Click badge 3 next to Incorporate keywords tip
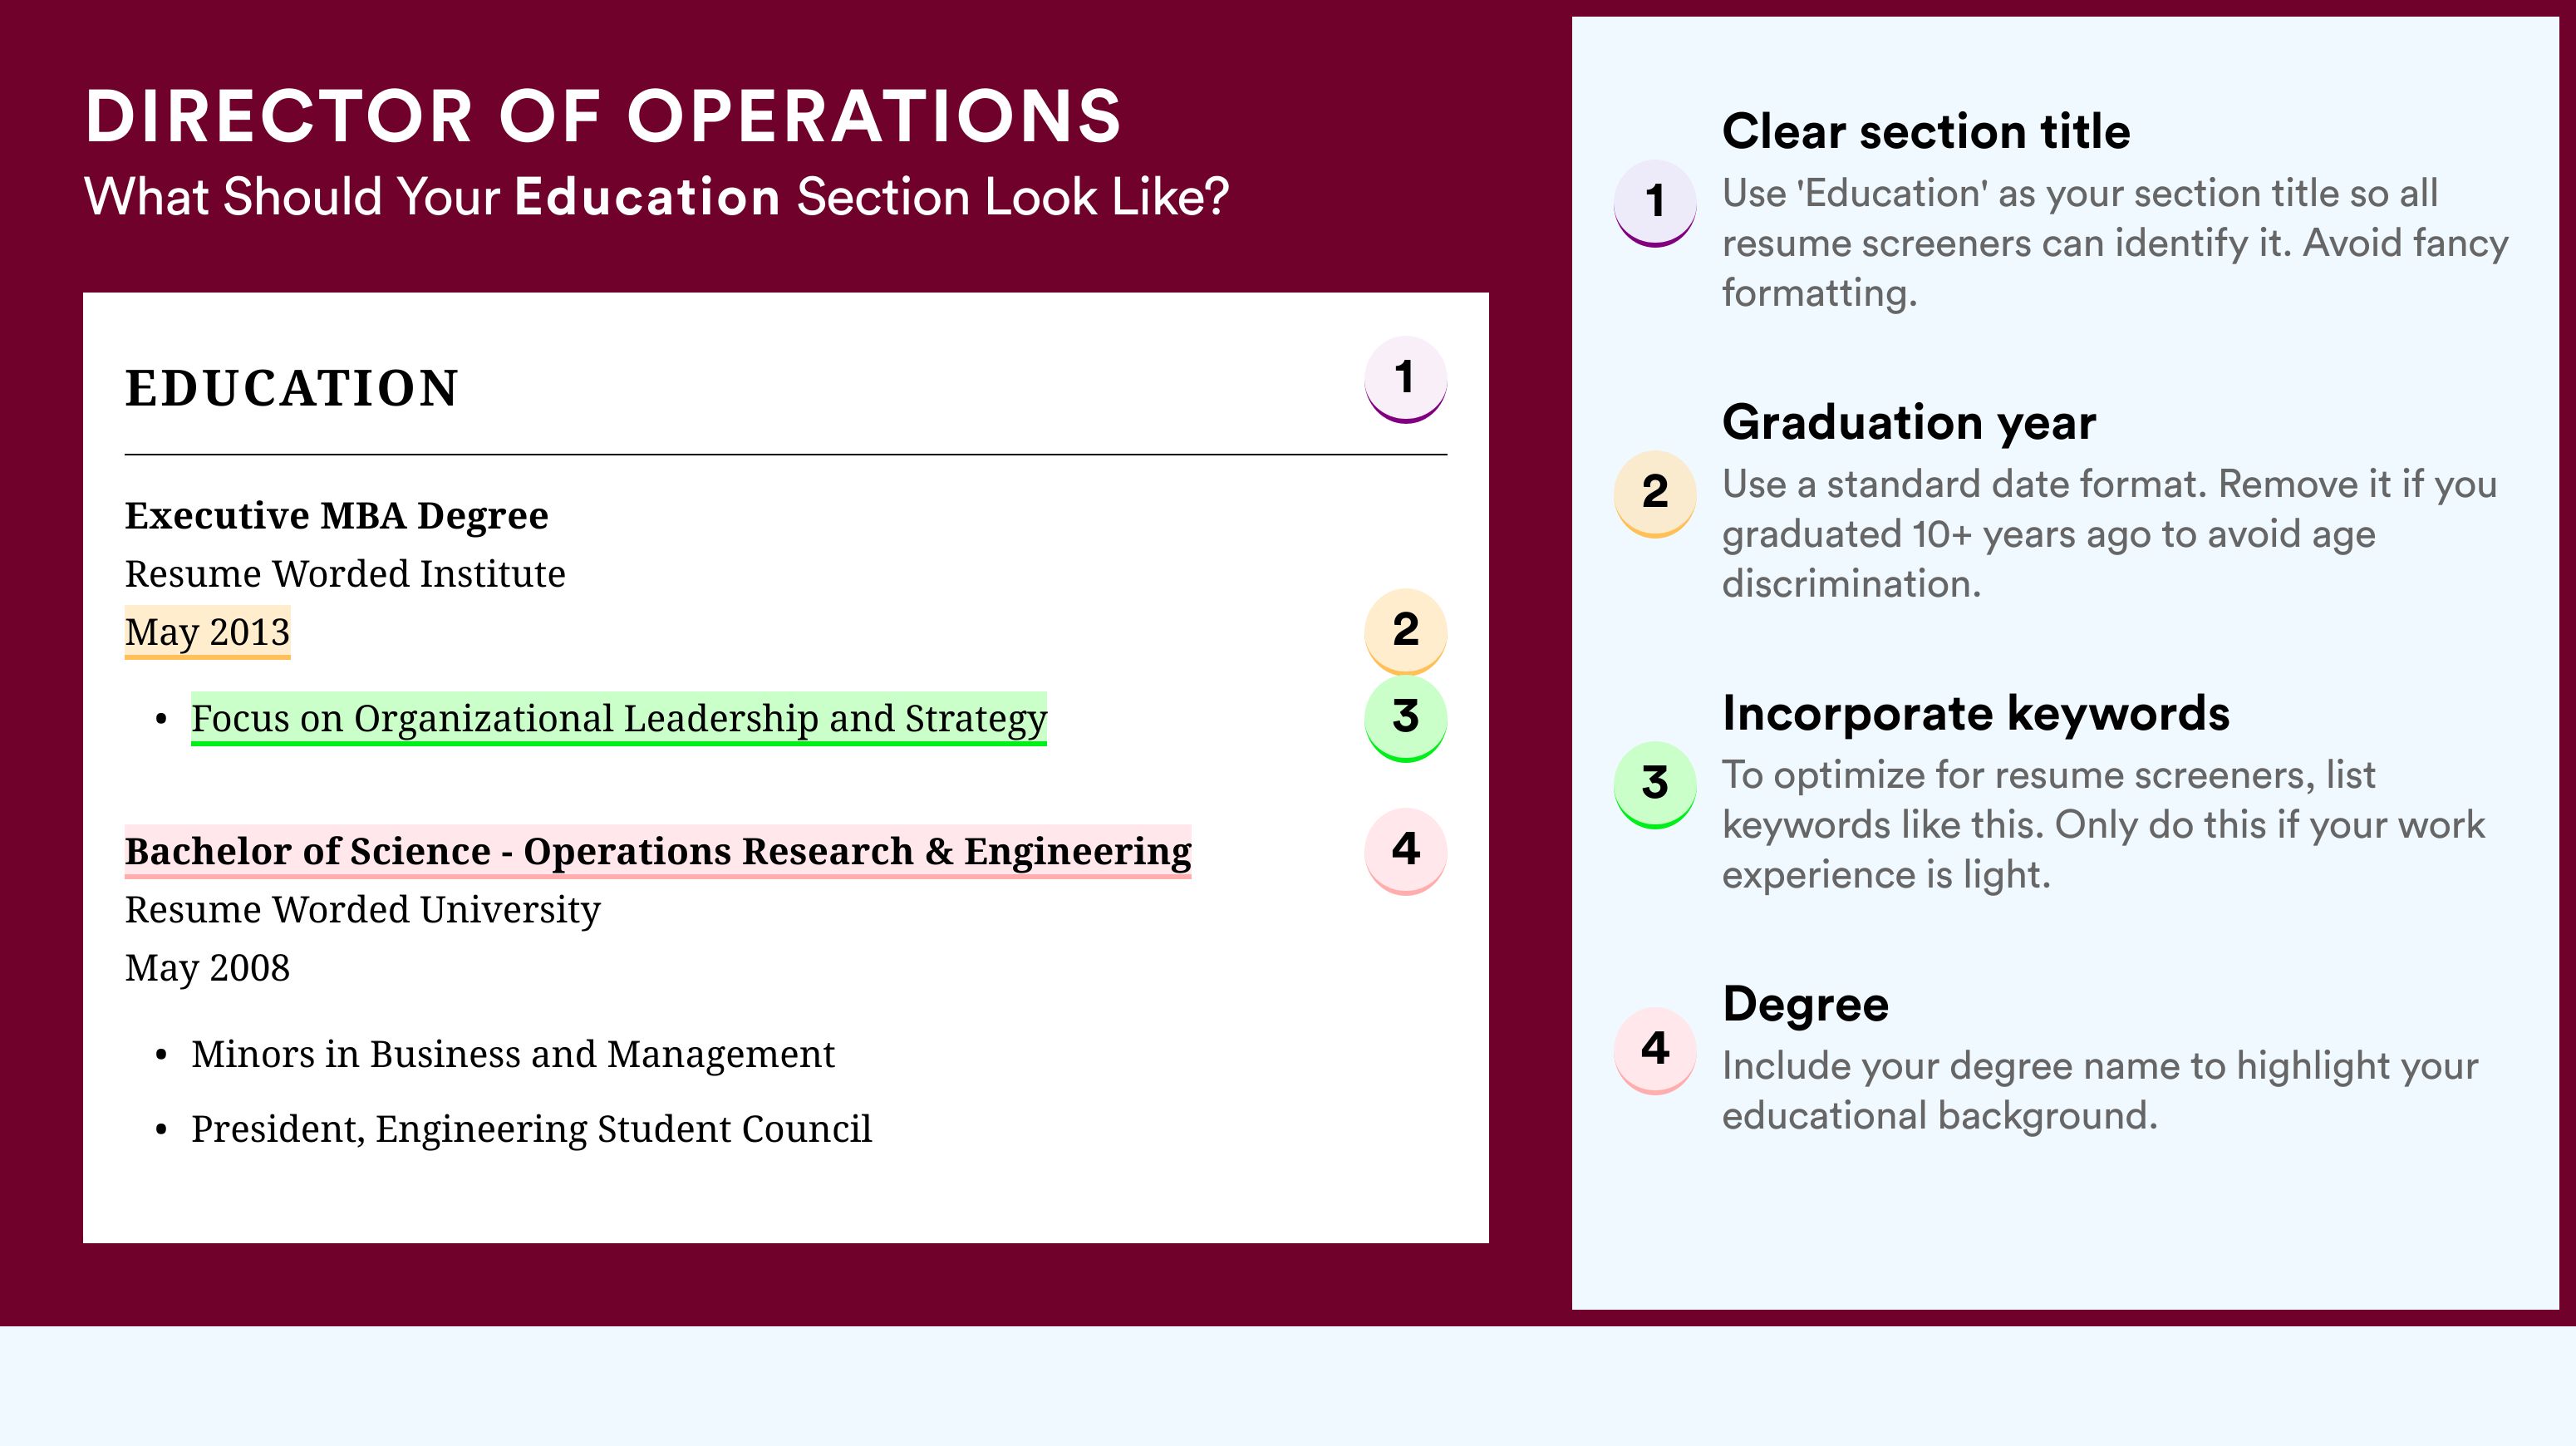The width and height of the screenshot is (2576, 1446). 1654,784
